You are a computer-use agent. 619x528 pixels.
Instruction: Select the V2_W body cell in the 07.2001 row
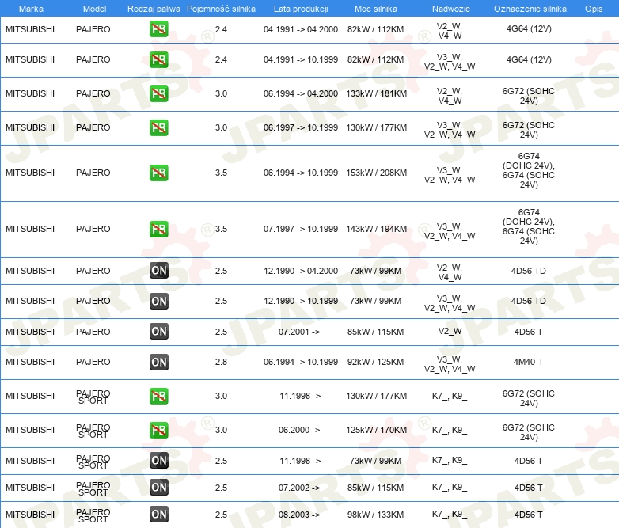coord(450,332)
